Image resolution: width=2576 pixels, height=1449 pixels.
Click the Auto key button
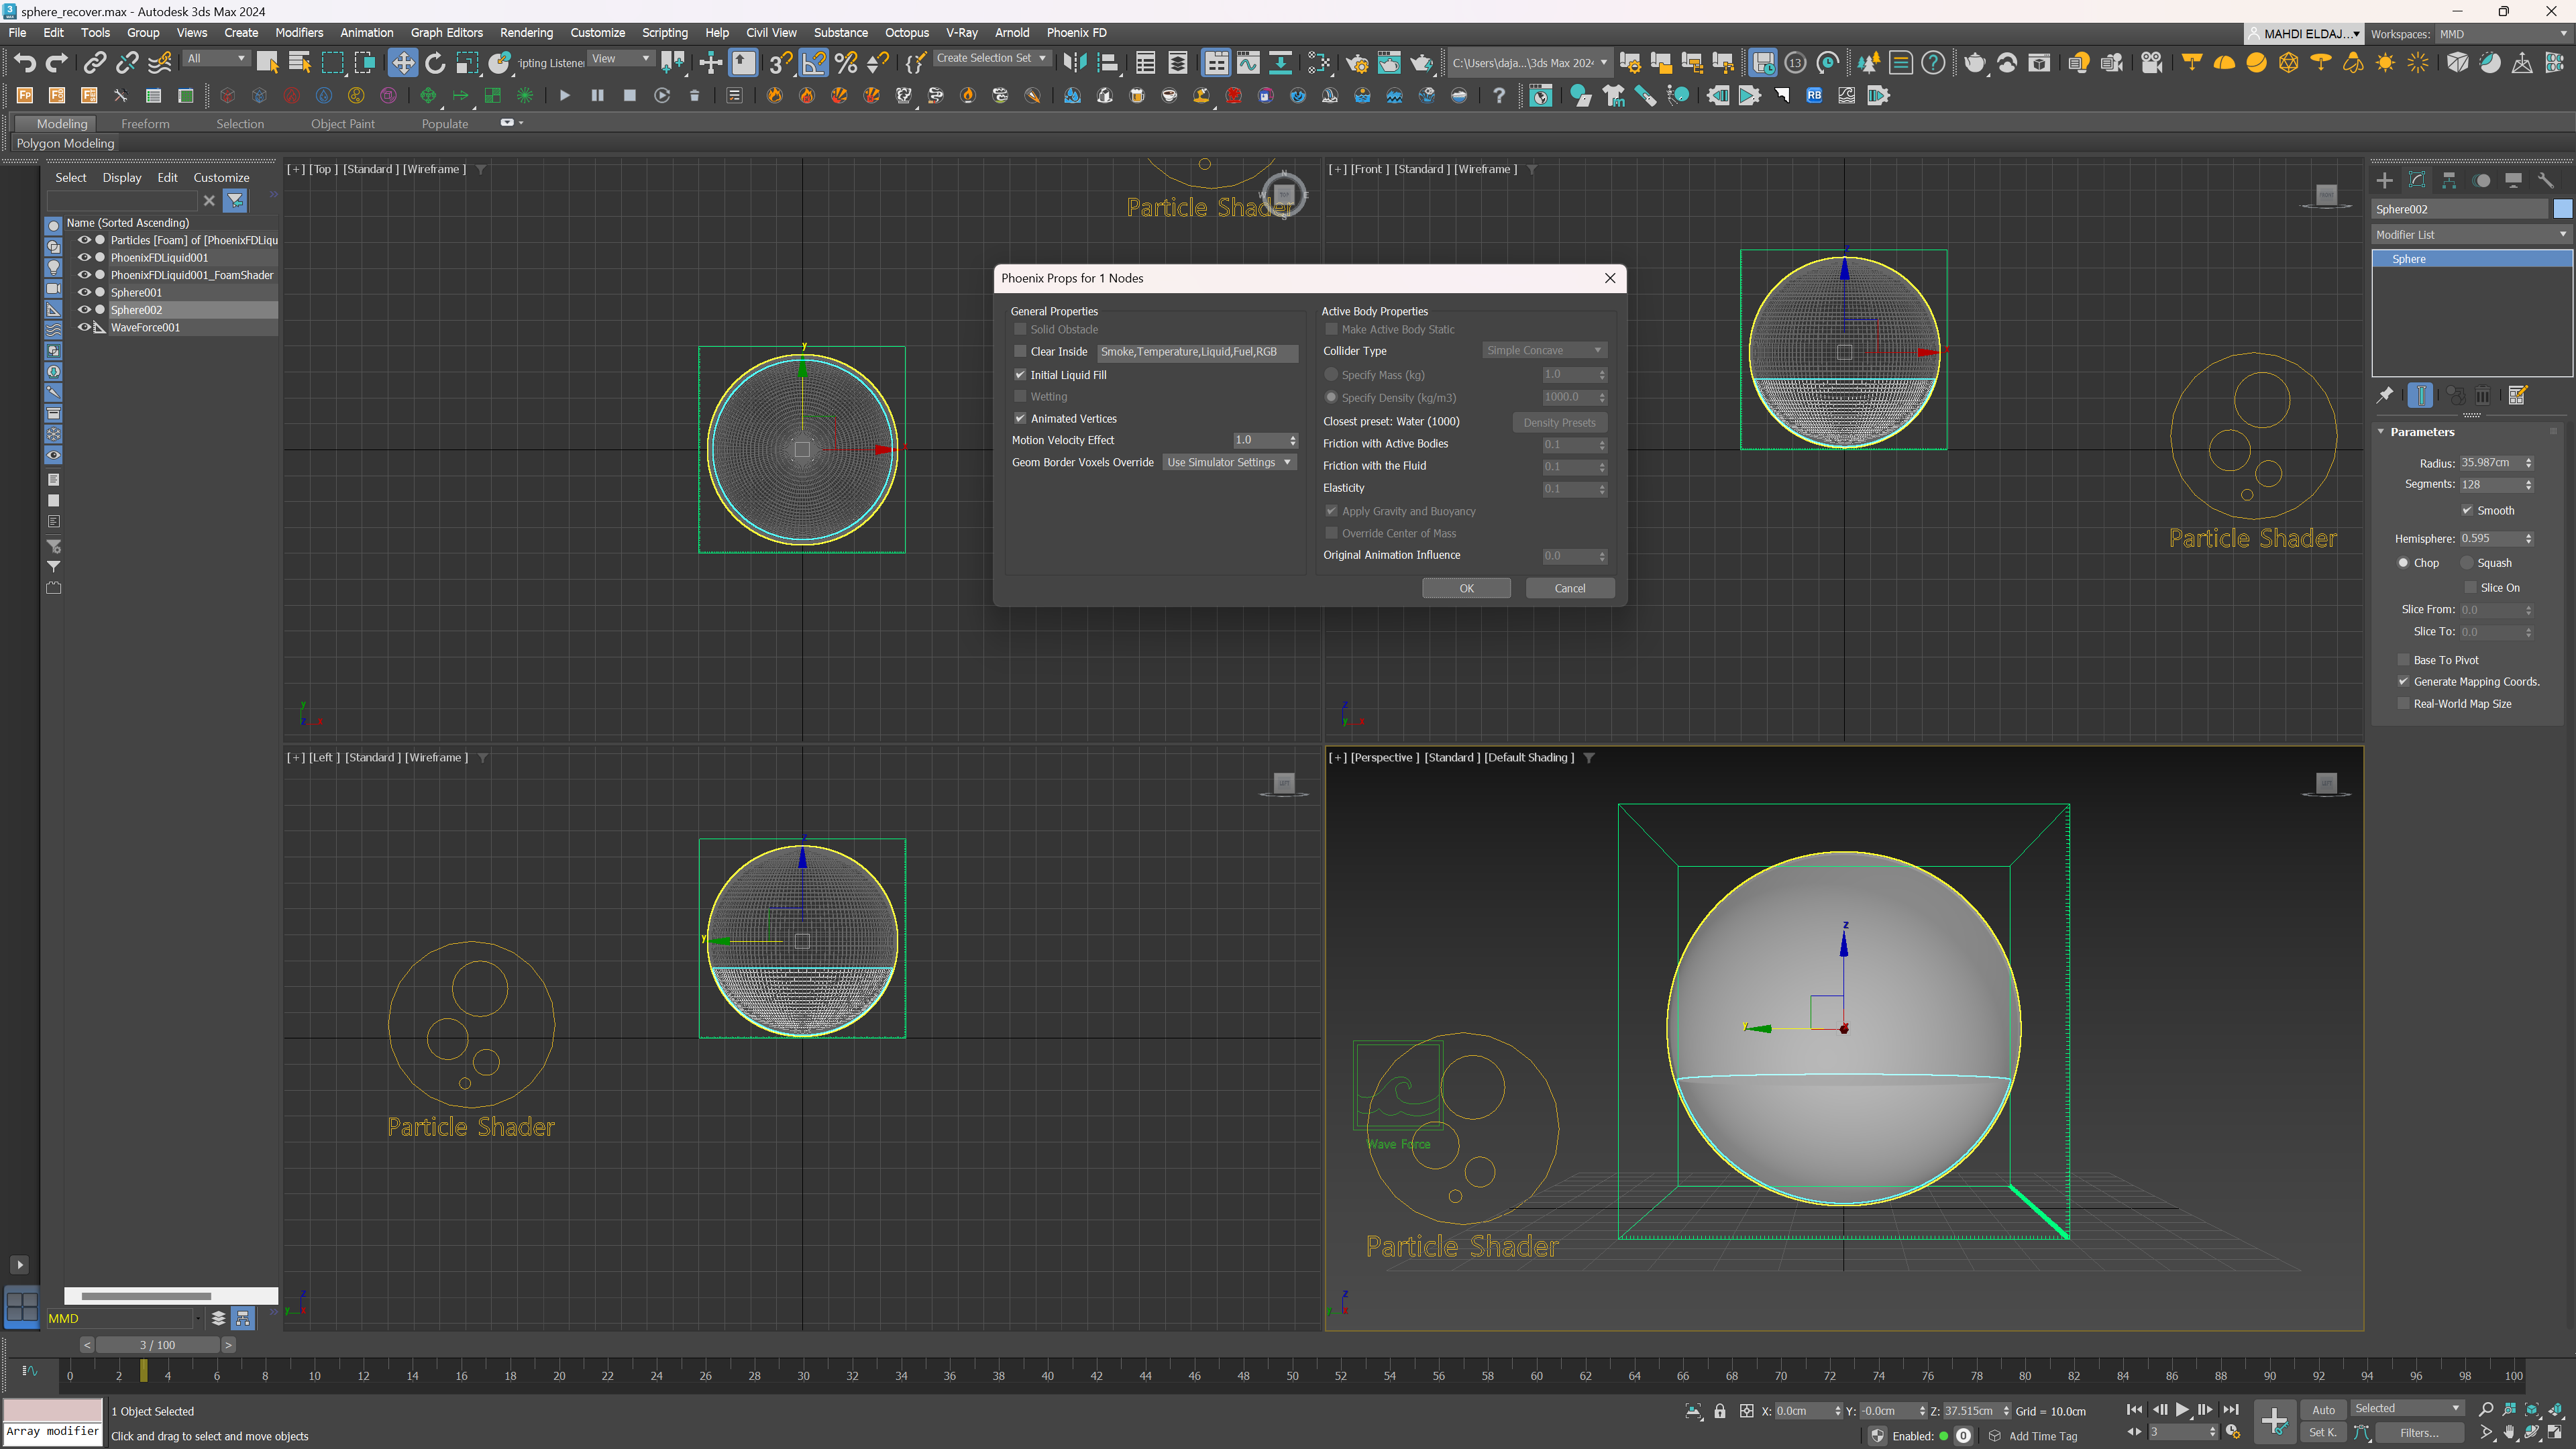pos(2323,1410)
